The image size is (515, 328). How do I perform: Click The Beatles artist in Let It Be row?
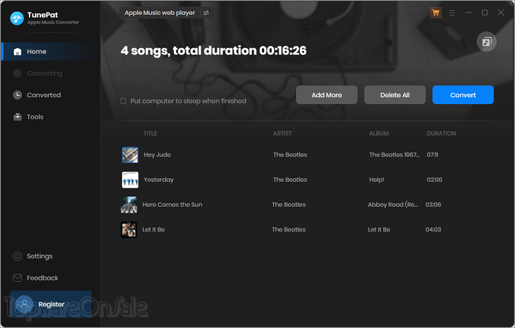[289, 229]
